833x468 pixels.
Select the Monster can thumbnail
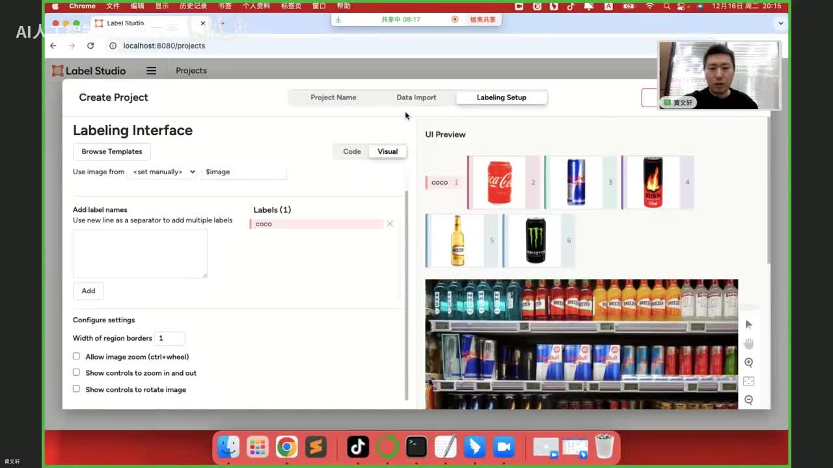(x=539, y=240)
